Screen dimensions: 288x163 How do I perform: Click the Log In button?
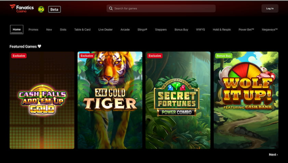(270, 9)
